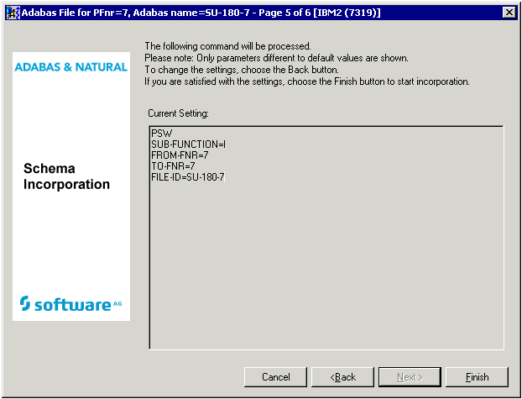Click the greyed-out Next button
This screenshot has width=522, height=399.
point(410,377)
